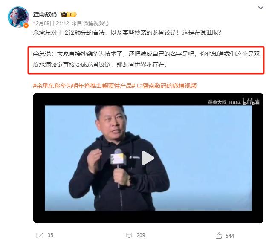
Task: Open the #余承东称华为明年将推出颠覆性产品# hashtag
Action: [84, 85]
